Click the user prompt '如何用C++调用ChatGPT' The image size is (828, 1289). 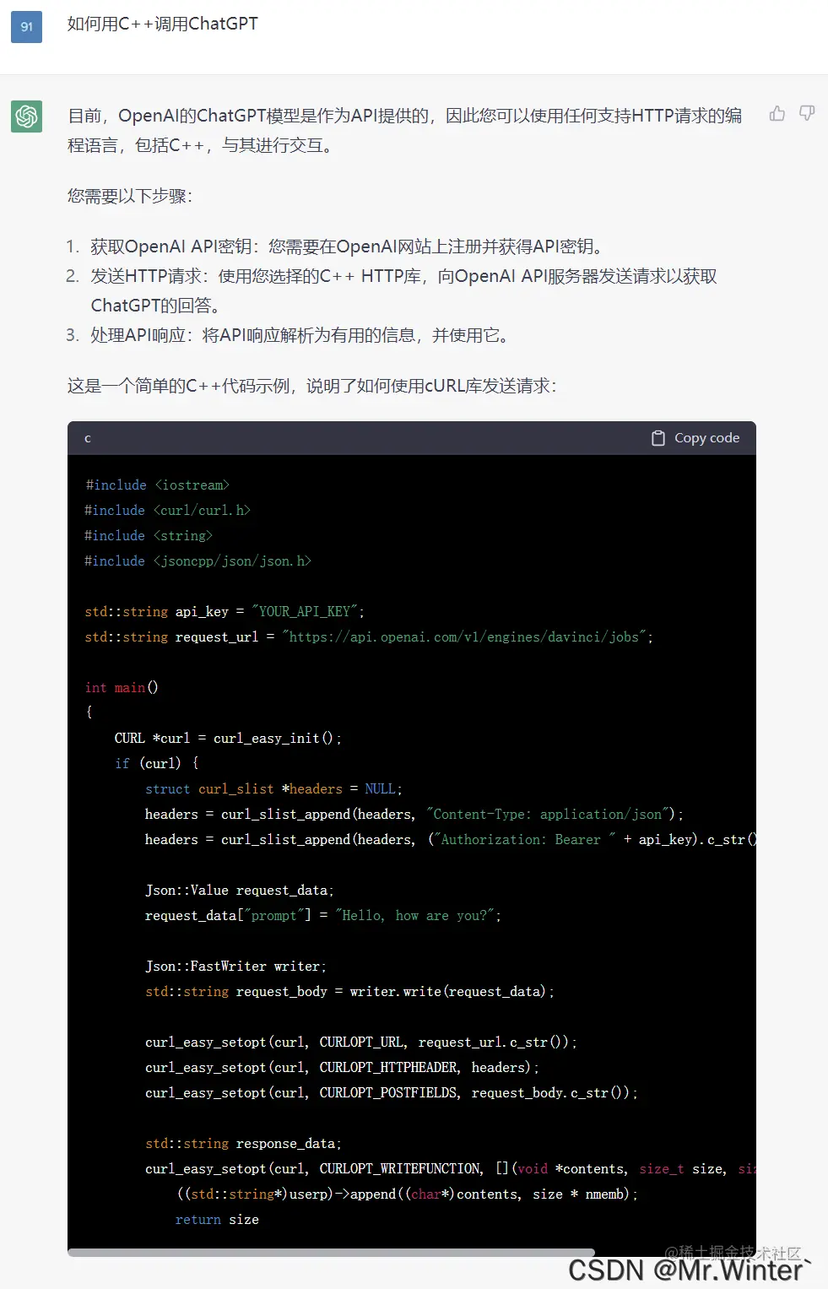[x=163, y=24]
